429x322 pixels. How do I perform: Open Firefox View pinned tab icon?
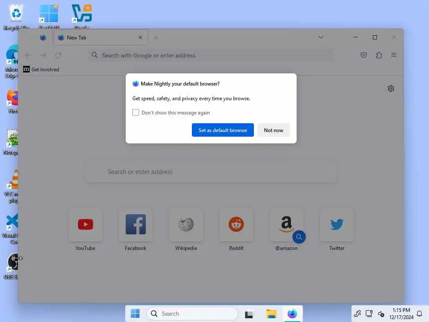point(43,37)
